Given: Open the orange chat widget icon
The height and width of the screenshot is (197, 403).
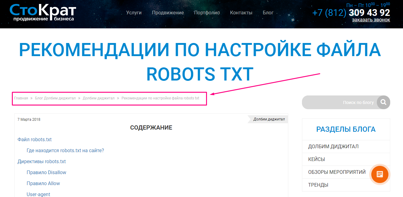Looking at the screenshot, I should [380, 174].
